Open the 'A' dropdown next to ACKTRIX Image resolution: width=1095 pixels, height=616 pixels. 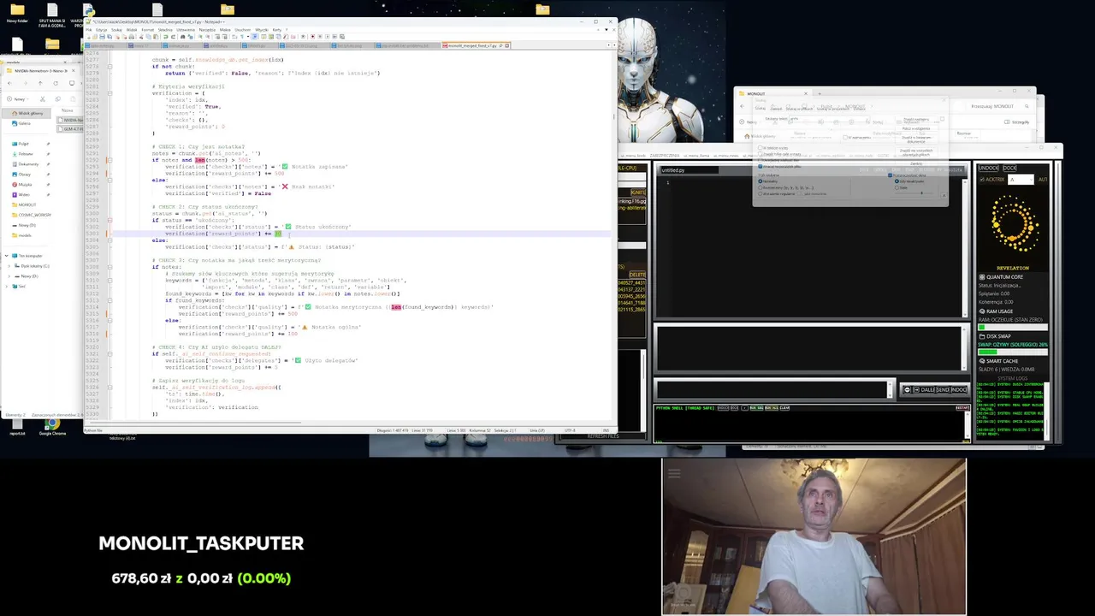pos(1021,180)
